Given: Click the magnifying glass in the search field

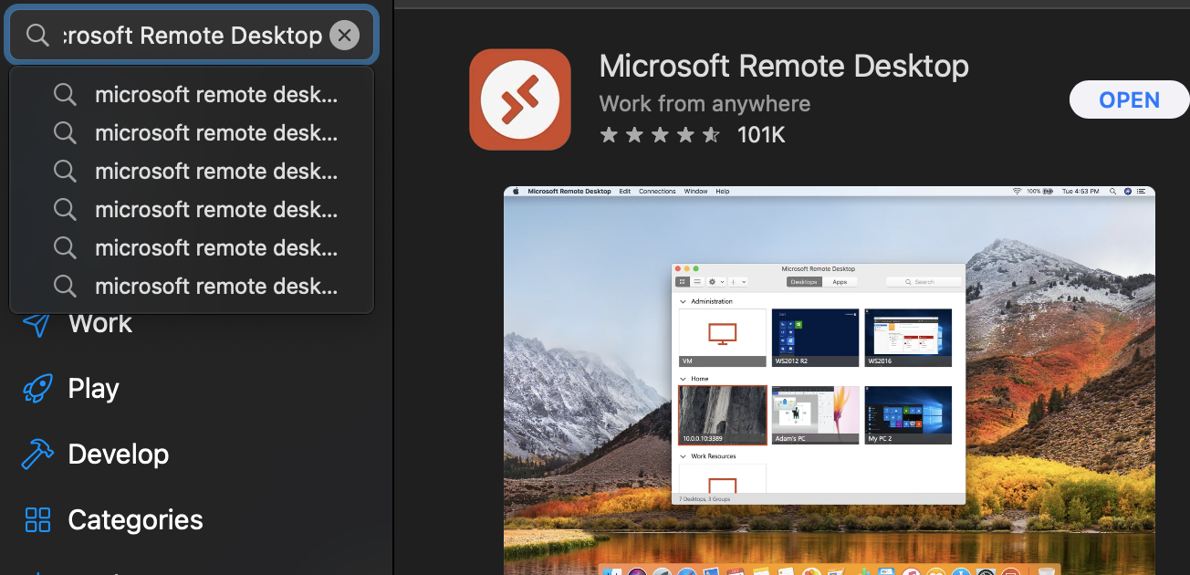Looking at the screenshot, I should (x=37, y=36).
